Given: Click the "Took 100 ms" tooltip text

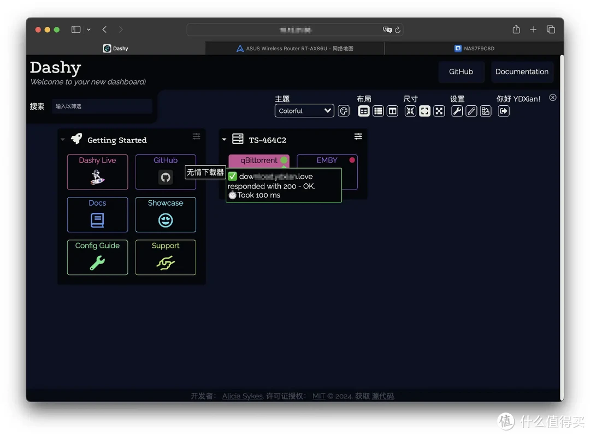Looking at the screenshot, I should (259, 195).
